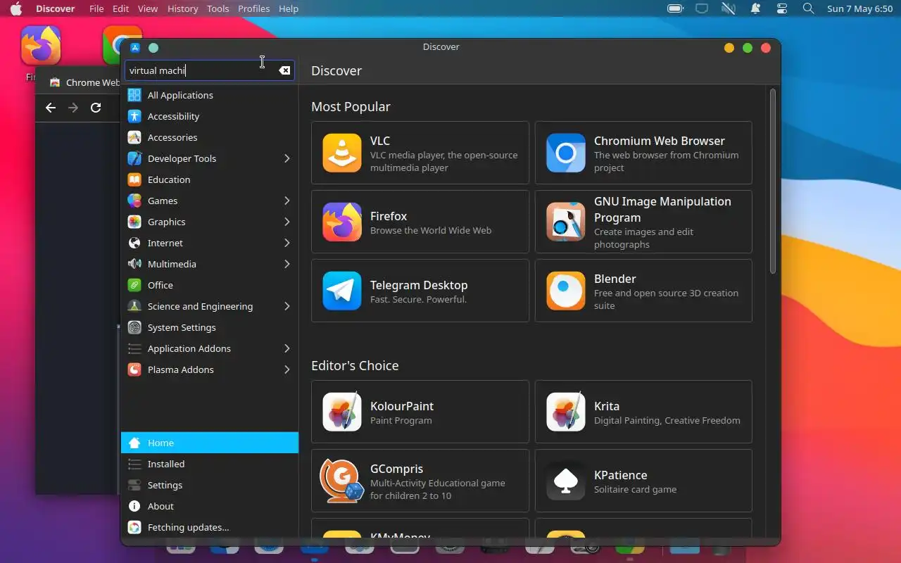Viewport: 901px width, 563px height.
Task: Open the File menu
Action: pos(96,8)
